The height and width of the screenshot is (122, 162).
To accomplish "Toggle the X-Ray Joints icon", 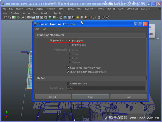I will coord(107,17).
